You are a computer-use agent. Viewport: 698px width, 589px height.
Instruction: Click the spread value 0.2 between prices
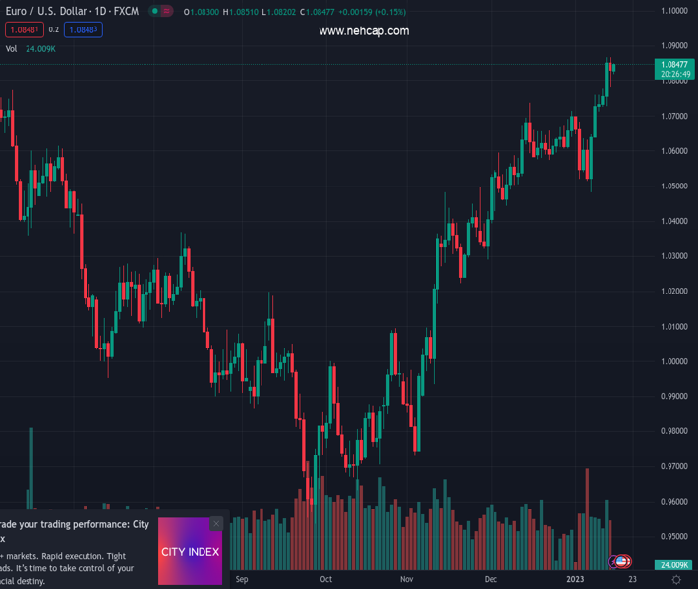(54, 30)
